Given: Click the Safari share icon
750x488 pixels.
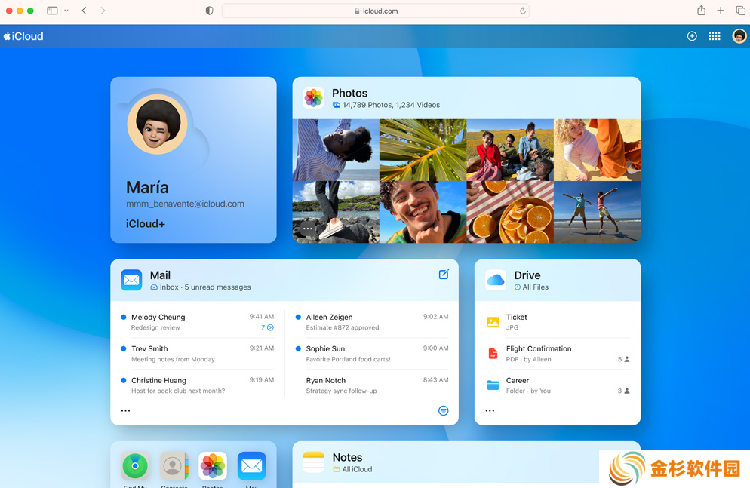Looking at the screenshot, I should pyautogui.click(x=701, y=10).
